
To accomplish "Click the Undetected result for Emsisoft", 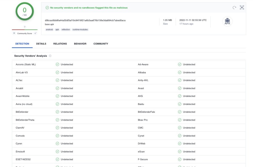I will pyautogui.click(x=67, y=151).
